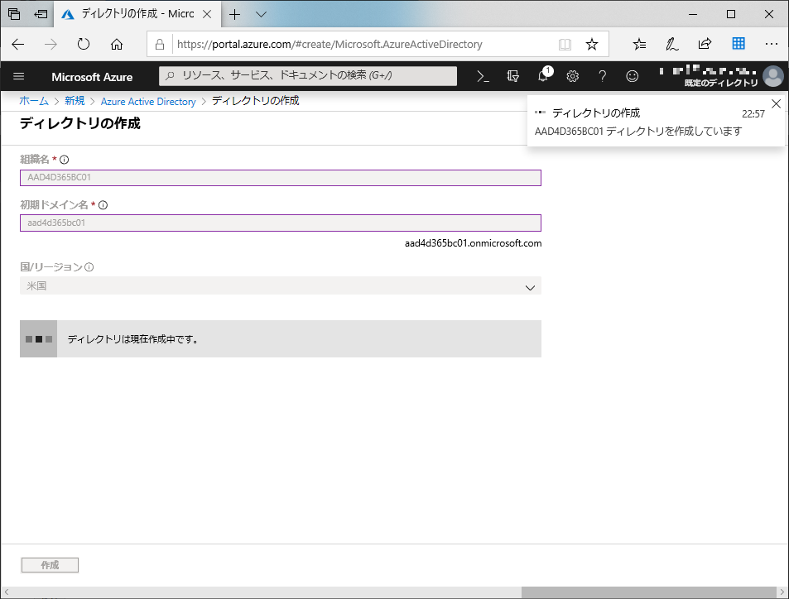Image resolution: width=789 pixels, height=599 pixels.
Task: Open the Azure Active Directory breadcrumb link
Action: (x=148, y=101)
